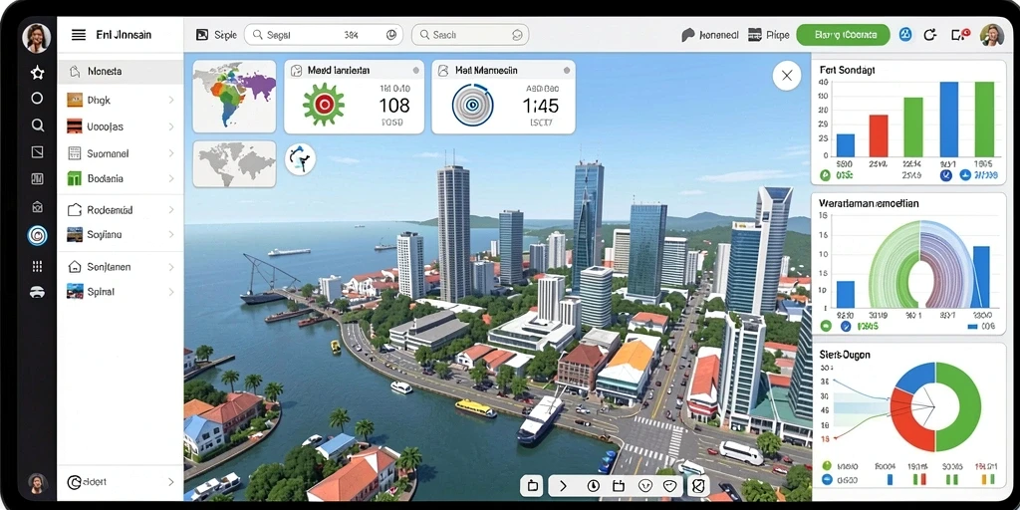Screen dimensions: 1020x510
Task: Click the clock icon in bottom map toolbar
Action: [593, 486]
